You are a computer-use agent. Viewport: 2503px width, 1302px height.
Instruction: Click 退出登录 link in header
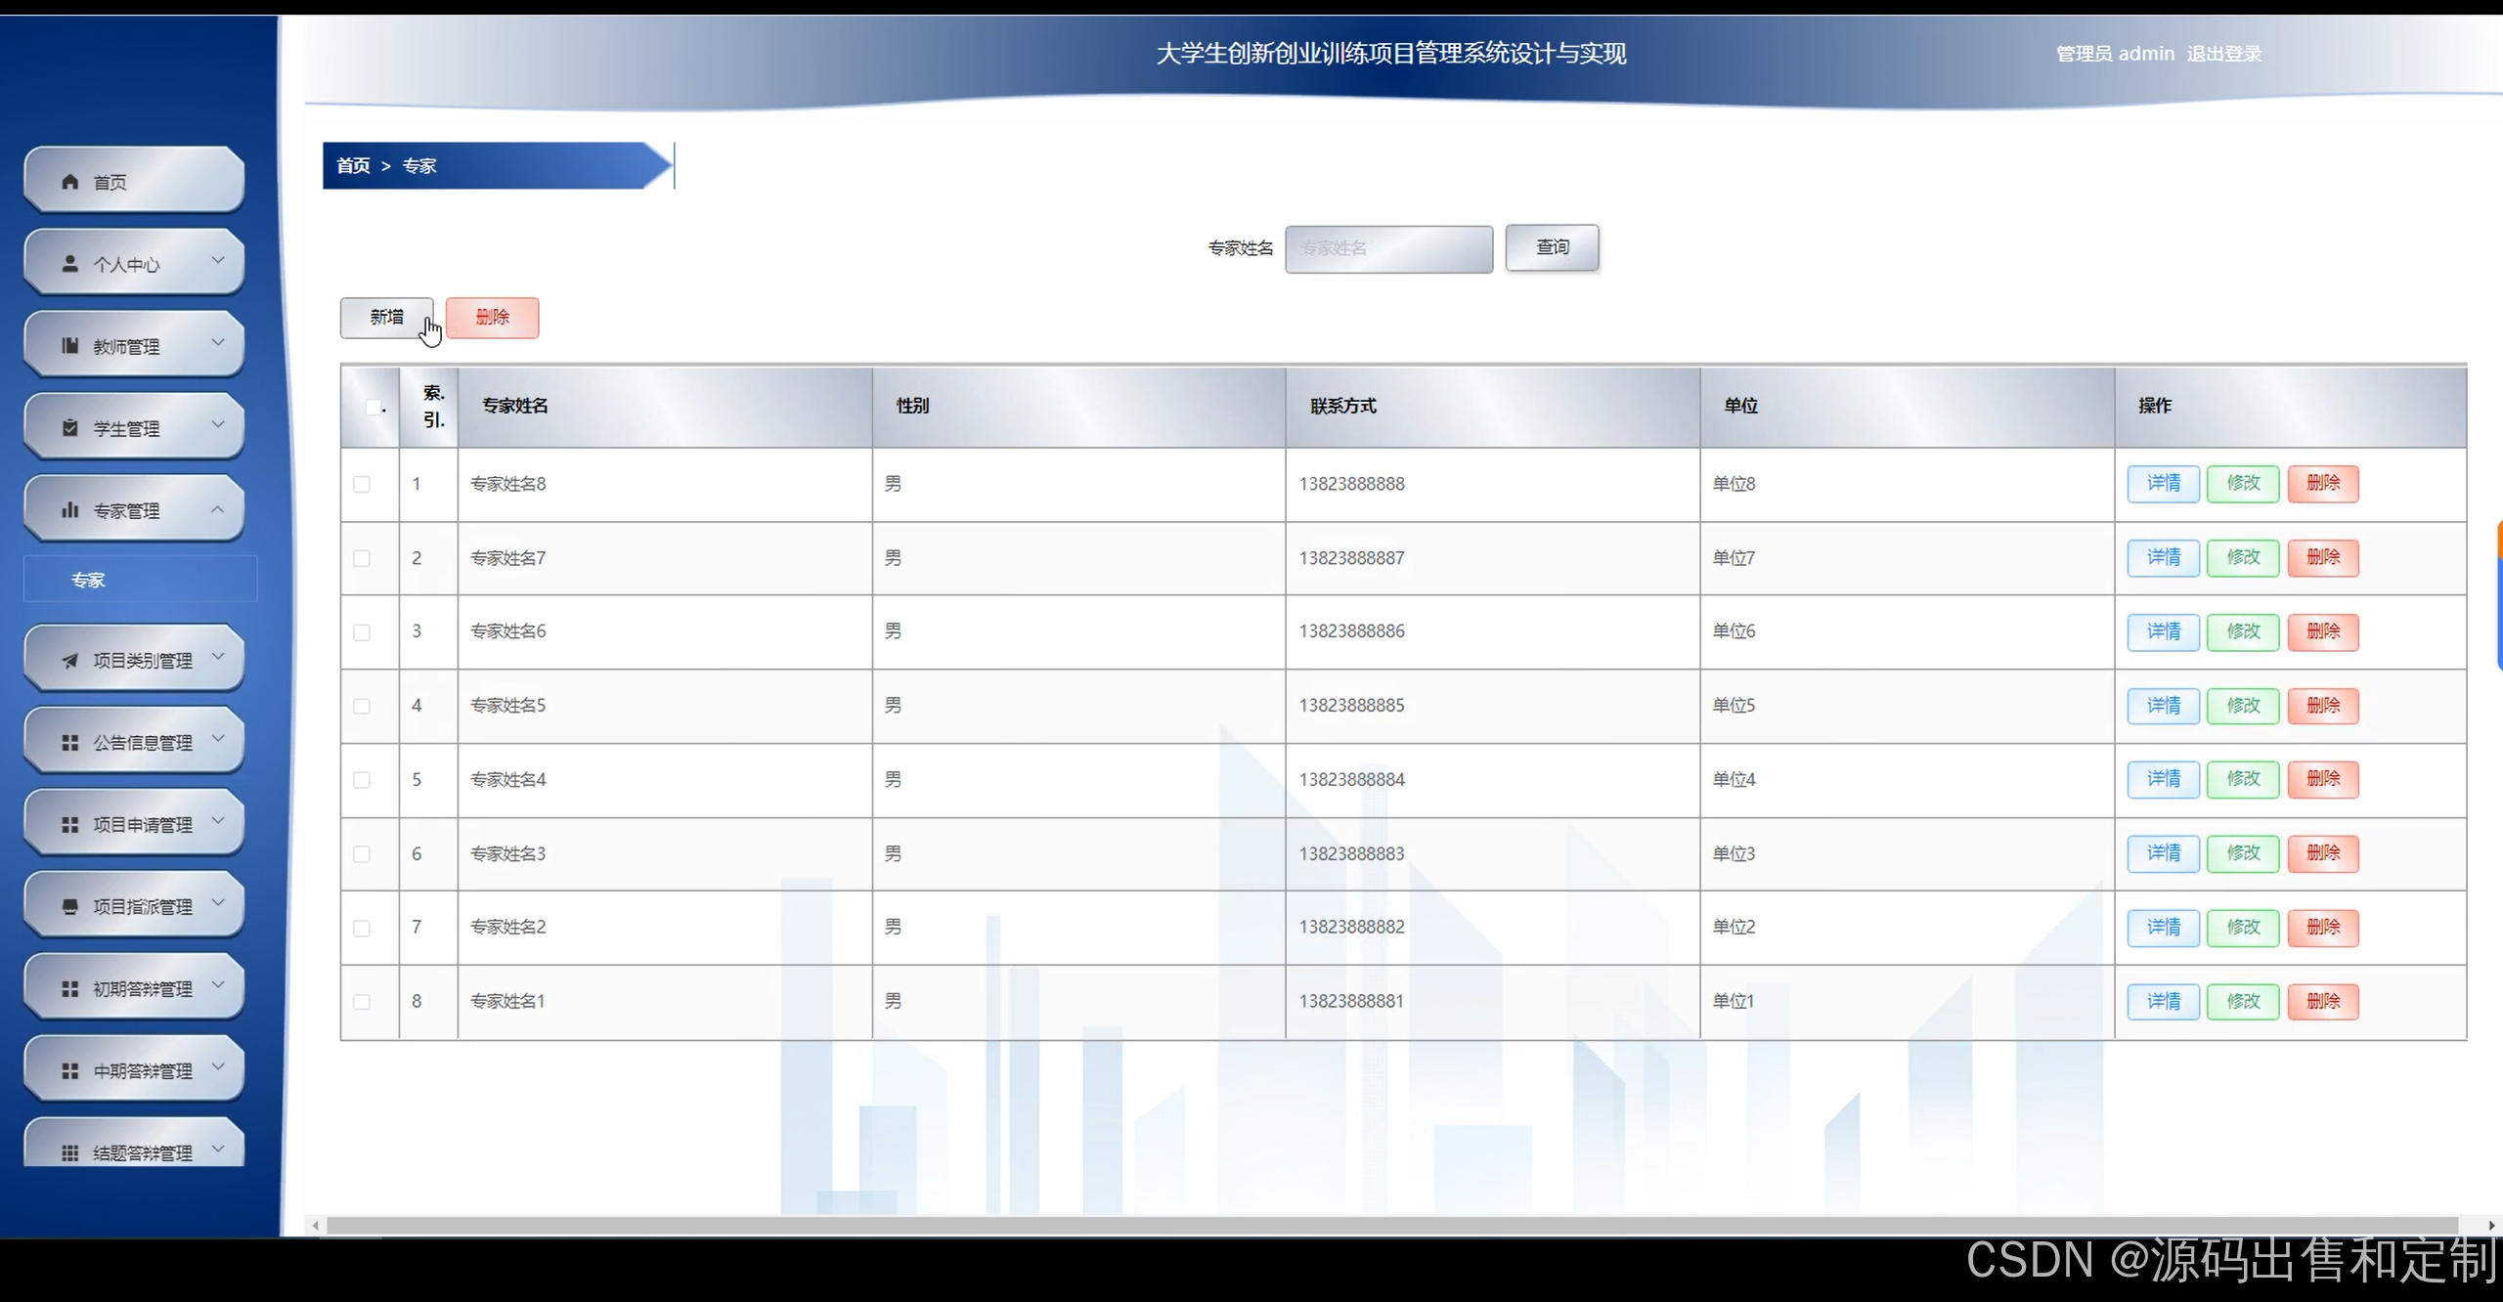(2223, 54)
